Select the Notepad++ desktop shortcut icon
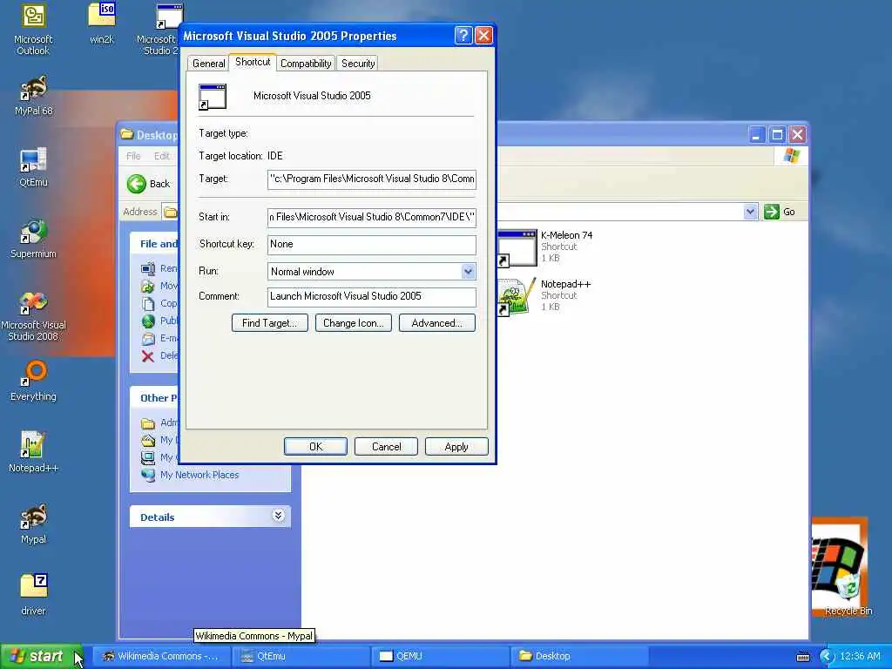This screenshot has width=892, height=669. pyautogui.click(x=33, y=453)
